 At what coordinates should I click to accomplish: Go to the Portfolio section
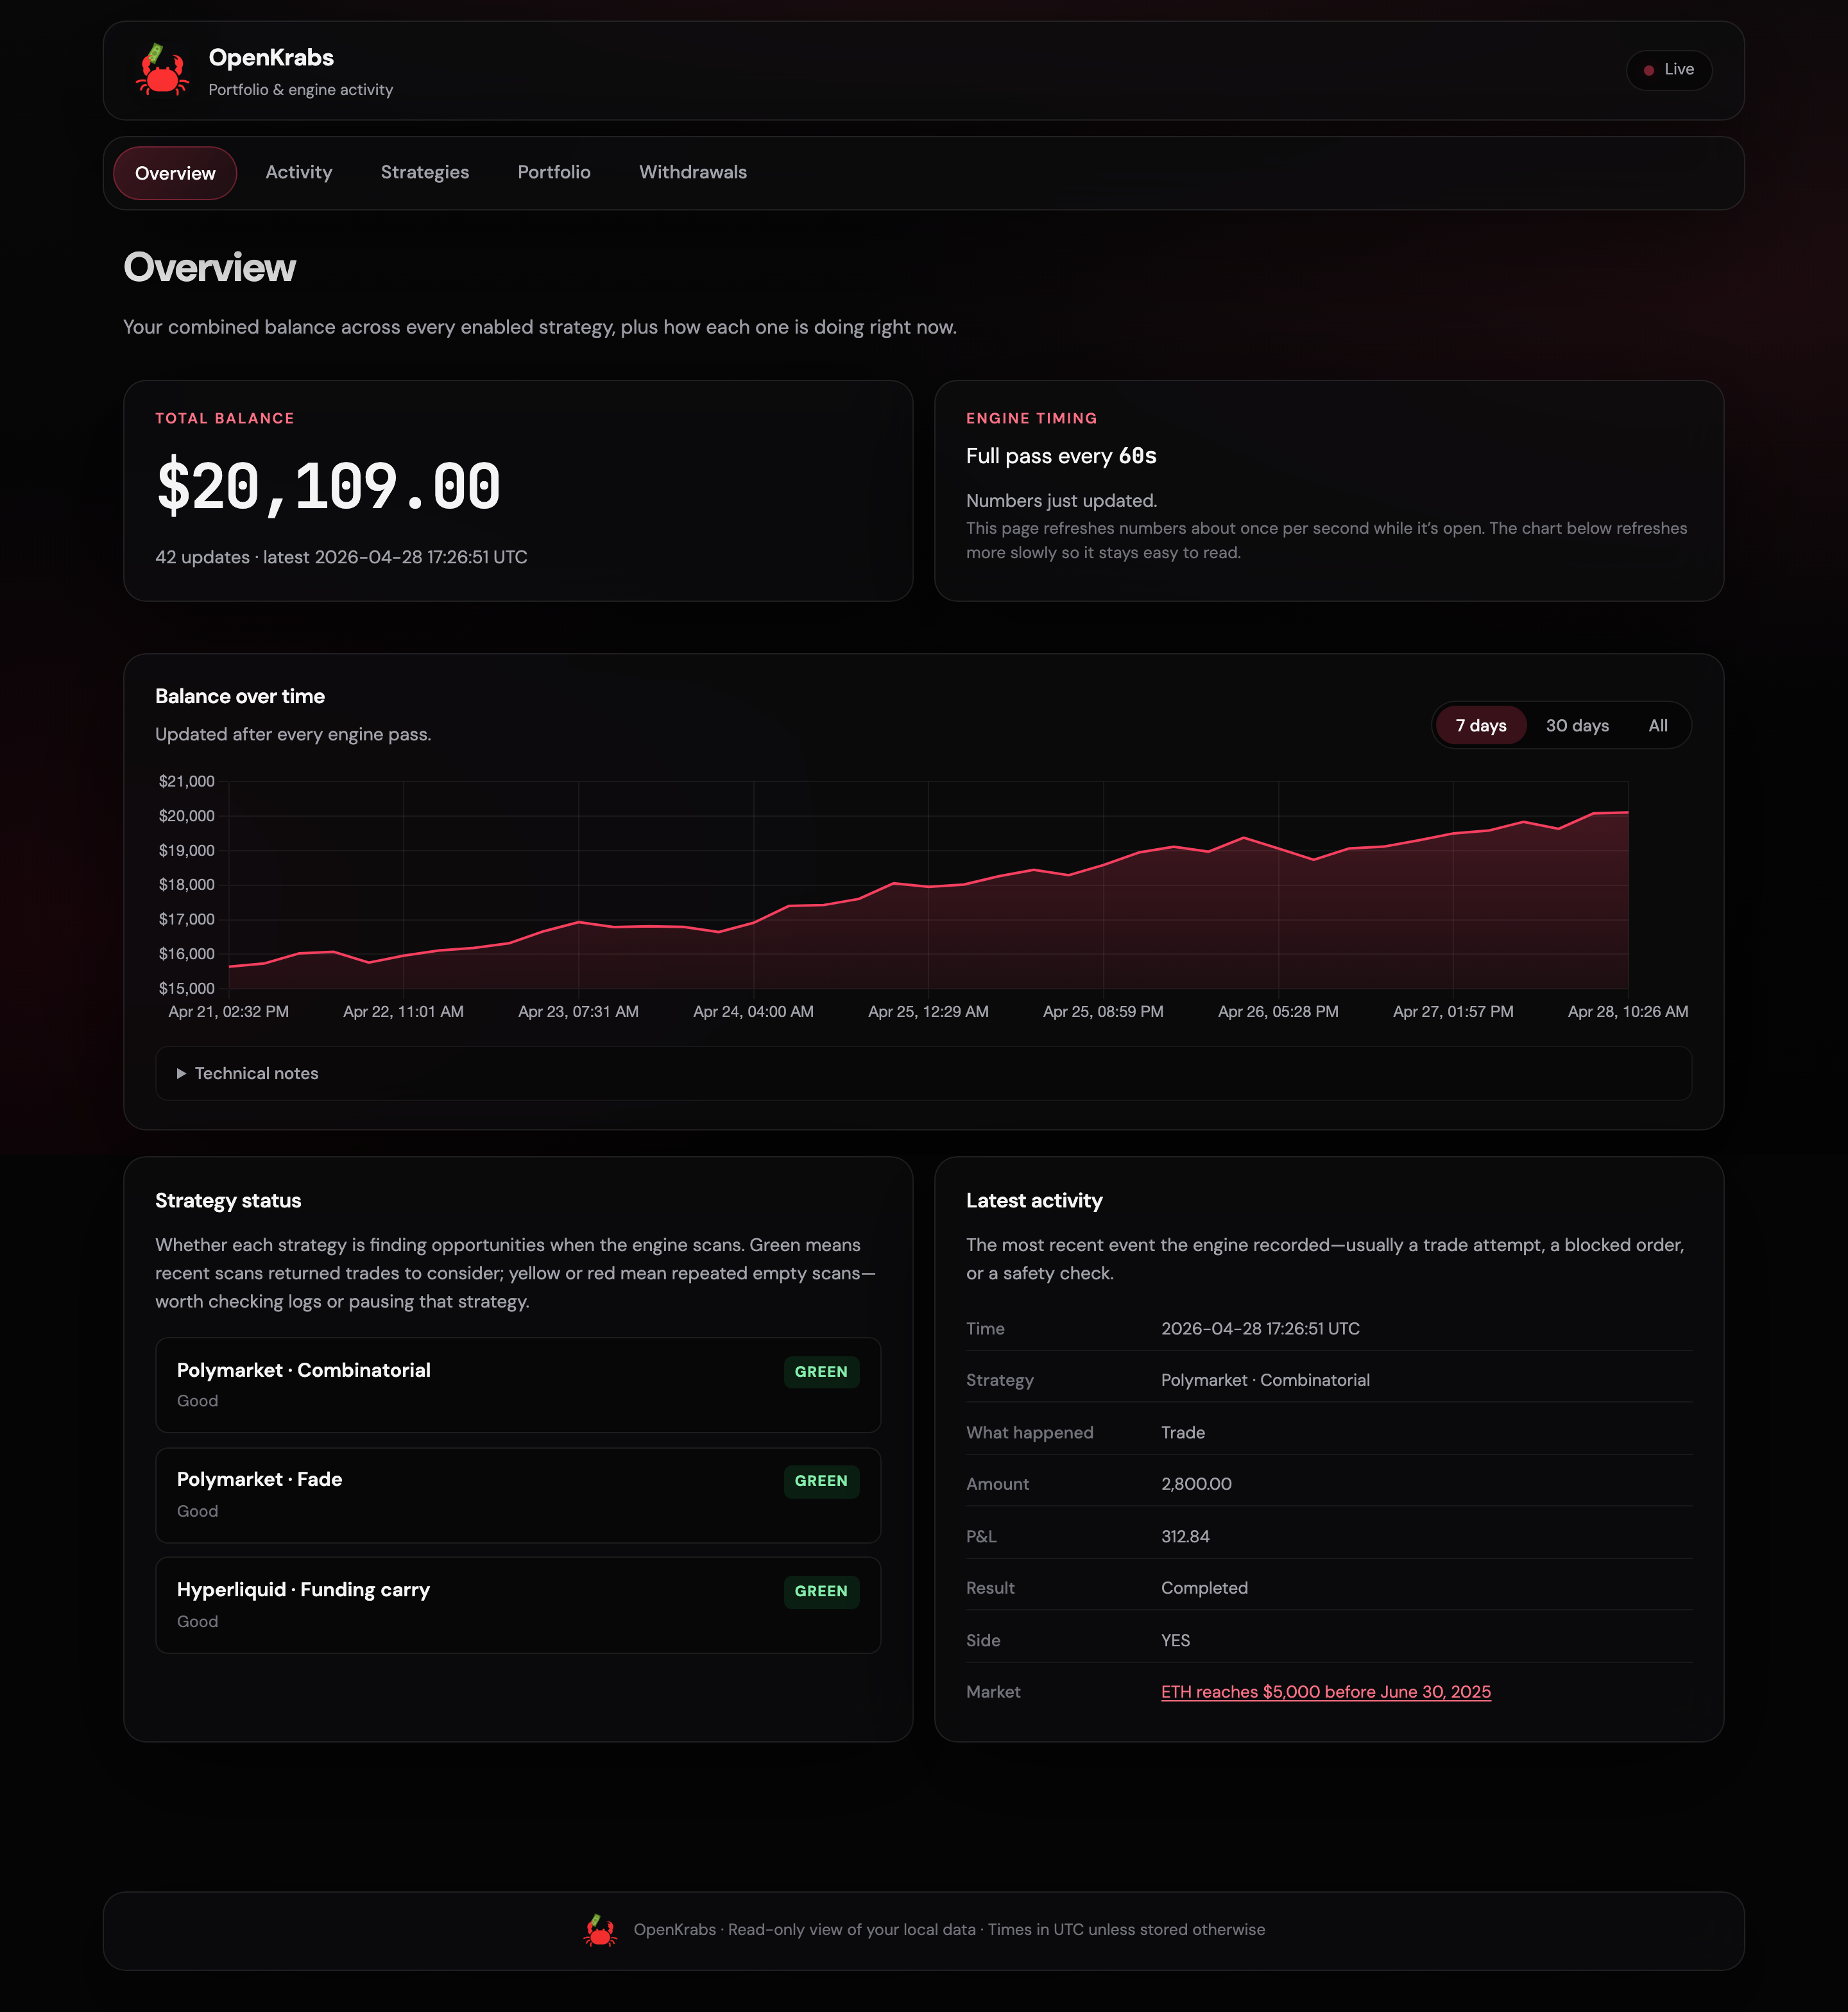click(553, 172)
